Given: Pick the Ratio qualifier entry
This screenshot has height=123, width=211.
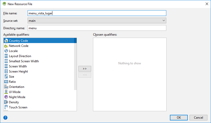Looking at the screenshot, I should [12, 82].
